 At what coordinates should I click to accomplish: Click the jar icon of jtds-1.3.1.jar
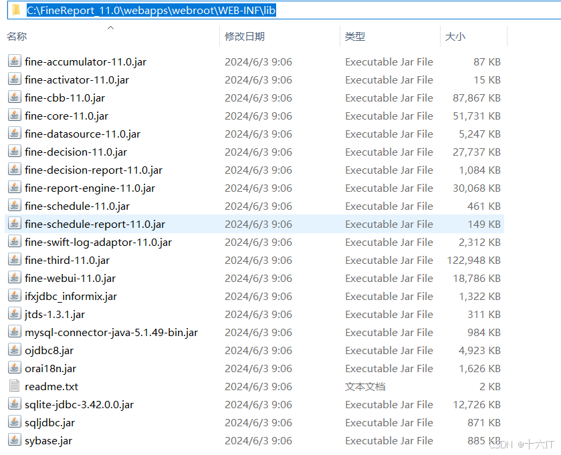(x=14, y=314)
